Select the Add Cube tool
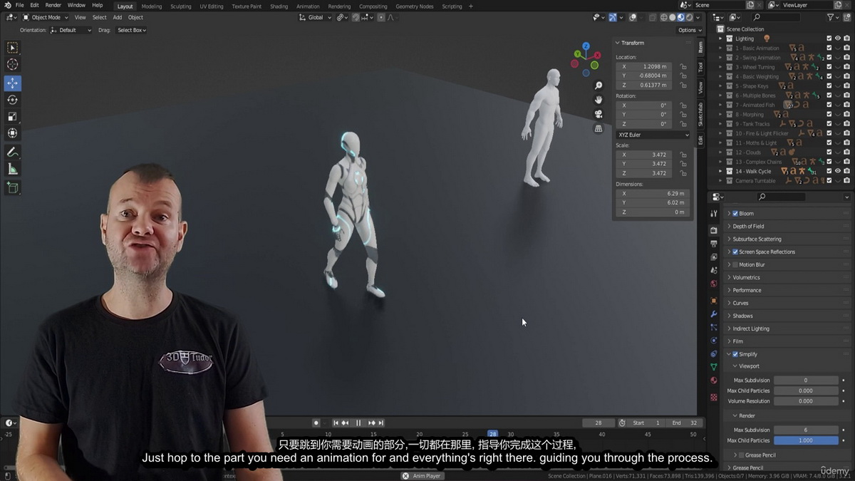This screenshot has height=481, width=855. click(x=13, y=188)
